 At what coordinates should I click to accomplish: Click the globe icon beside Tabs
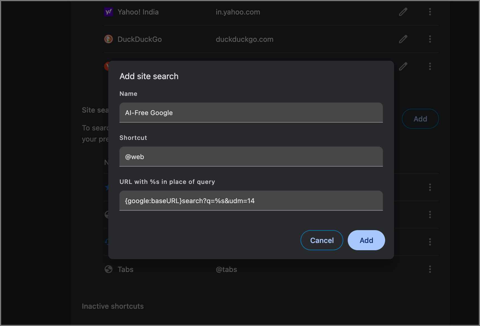(x=109, y=269)
